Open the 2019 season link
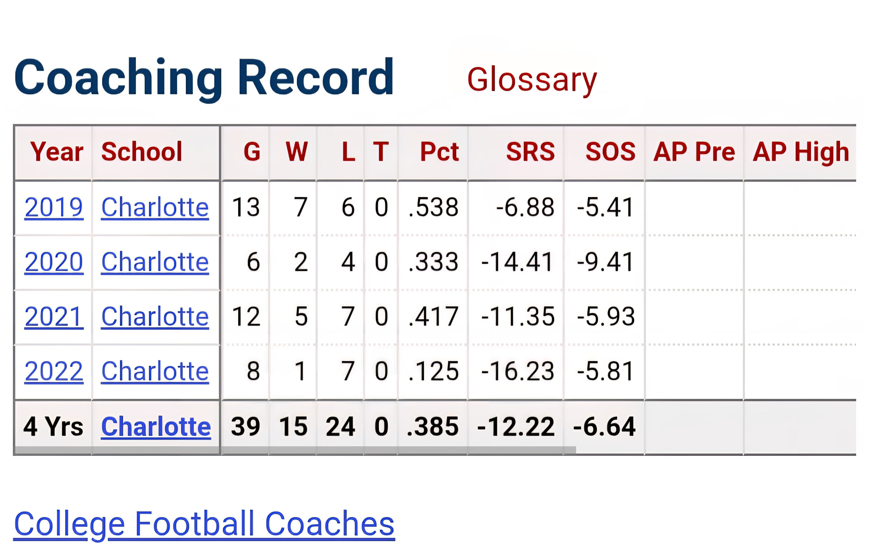Screen dimensions: 869x558 [54, 208]
